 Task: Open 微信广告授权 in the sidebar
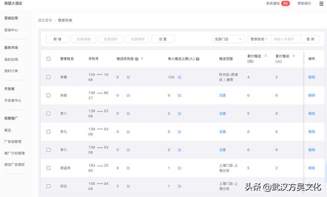coord(14,164)
